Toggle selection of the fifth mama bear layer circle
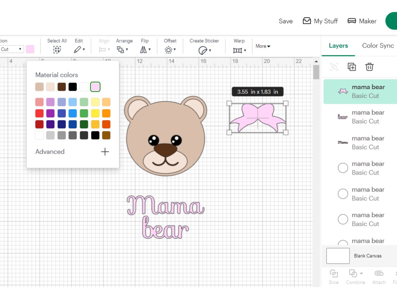Viewport: 397px width, 298px height. click(343, 193)
